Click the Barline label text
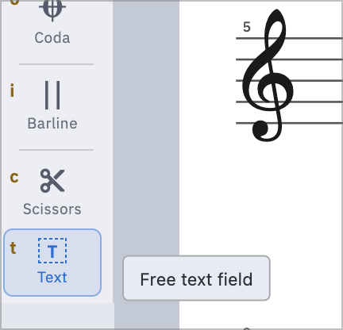Screen dimensions: 343x330 52,124
